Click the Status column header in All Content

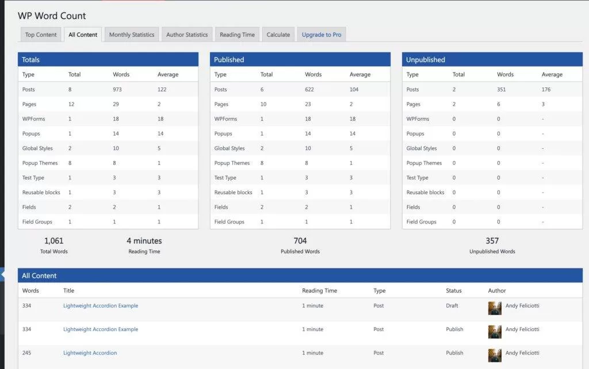[x=453, y=291]
